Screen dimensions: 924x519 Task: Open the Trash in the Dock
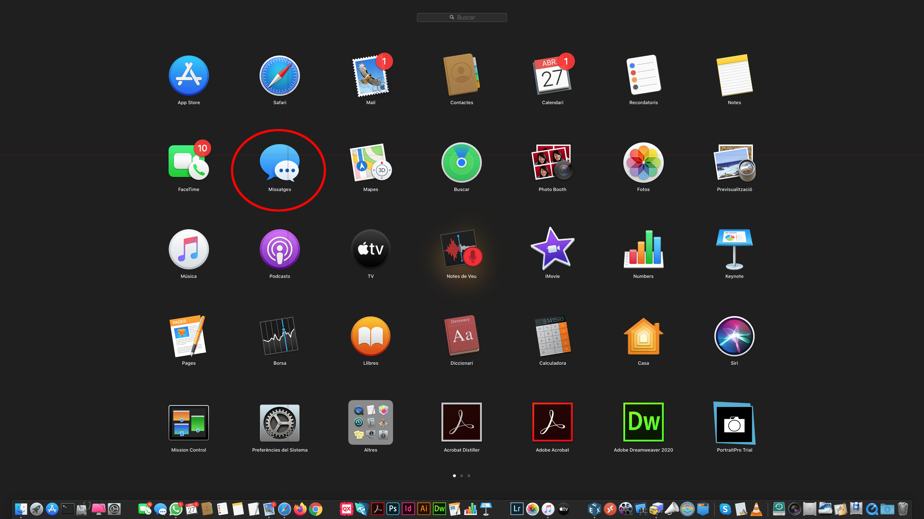click(x=902, y=509)
